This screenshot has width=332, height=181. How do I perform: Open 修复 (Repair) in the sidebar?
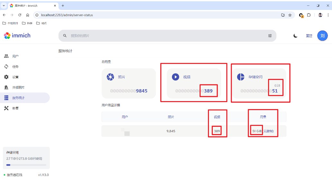(15, 108)
